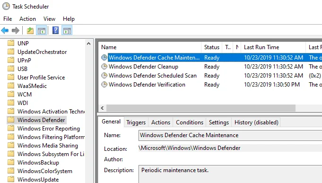Image resolution: width=322 pixels, height=183 pixels.
Task: Click the UNP folder icon
Action: (11, 43)
